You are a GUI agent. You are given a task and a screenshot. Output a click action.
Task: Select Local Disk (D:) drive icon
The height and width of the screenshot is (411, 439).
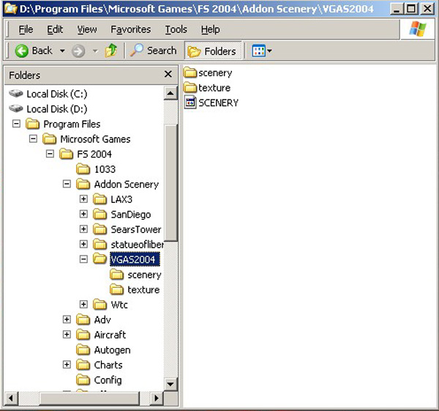(15, 108)
